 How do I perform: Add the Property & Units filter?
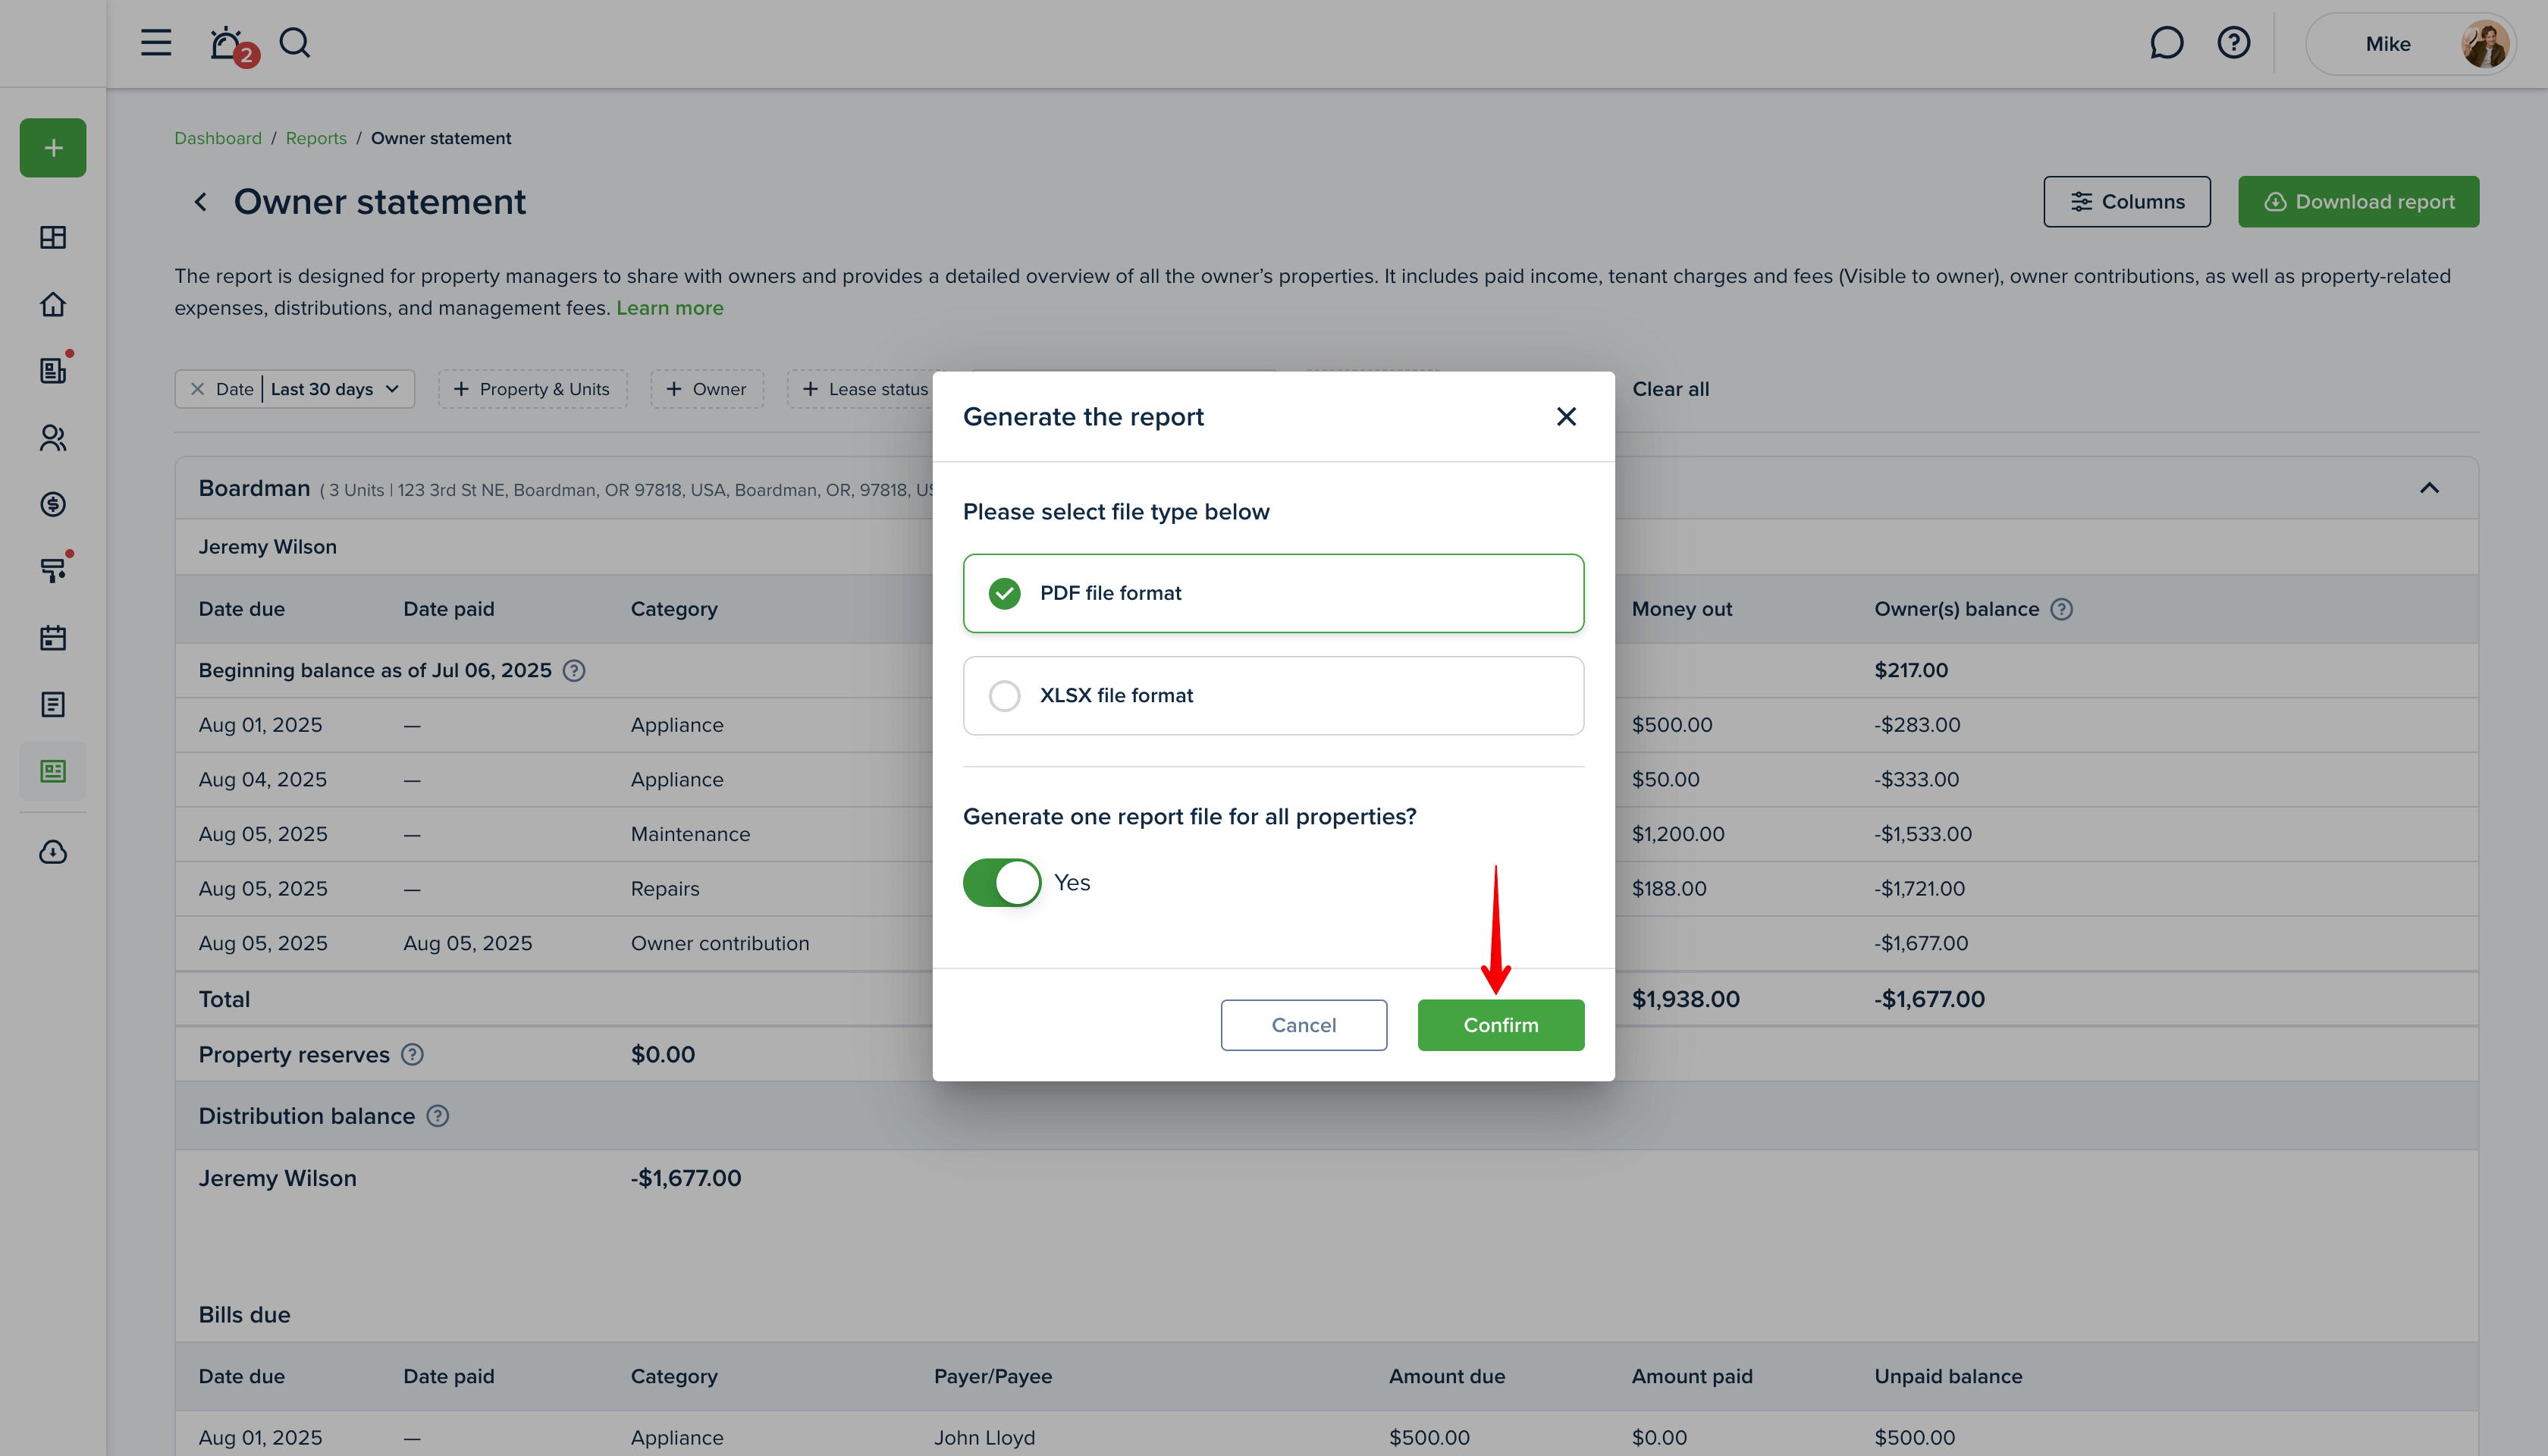pos(532,389)
